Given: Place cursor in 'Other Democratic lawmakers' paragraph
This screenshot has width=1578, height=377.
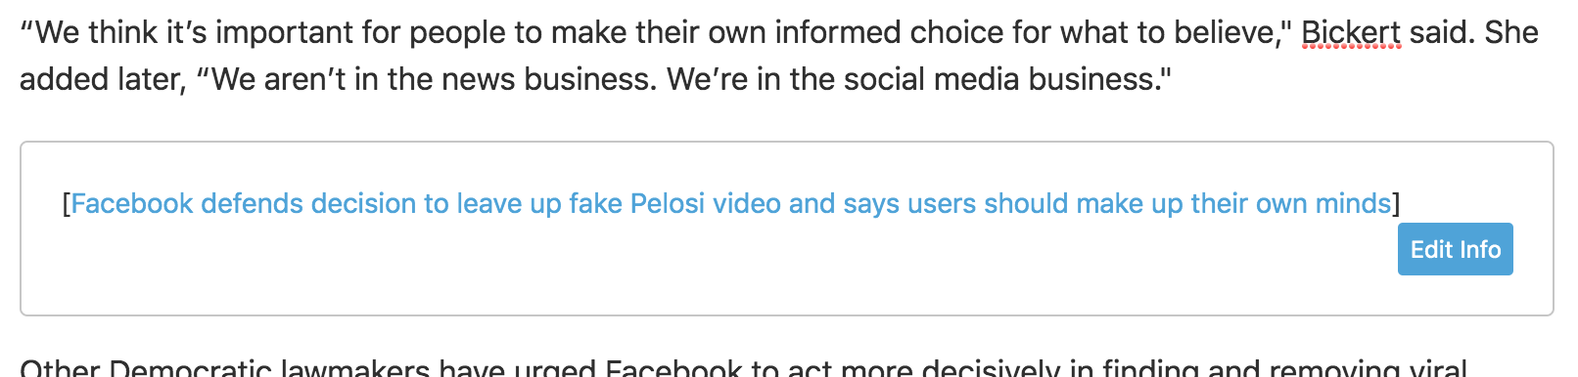Looking at the screenshot, I should [743, 368].
